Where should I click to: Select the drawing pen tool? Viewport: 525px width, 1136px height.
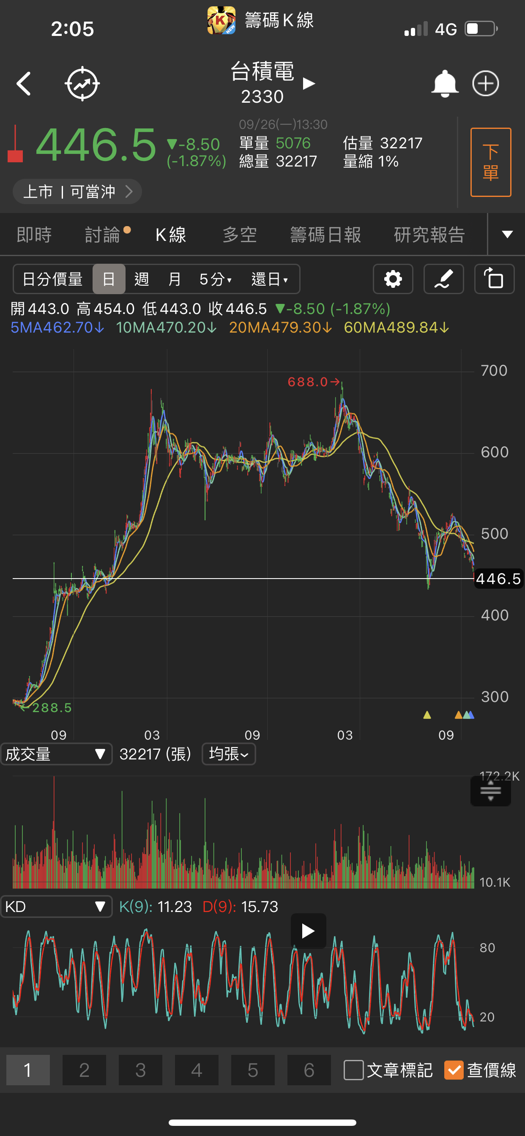pos(443,279)
